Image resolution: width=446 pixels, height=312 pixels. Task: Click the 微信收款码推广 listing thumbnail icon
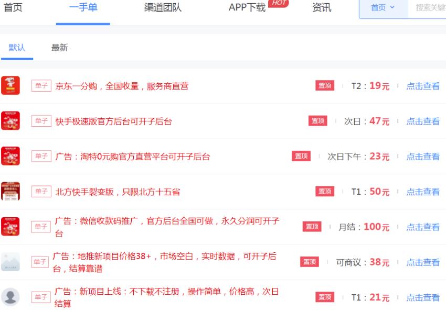click(10, 227)
